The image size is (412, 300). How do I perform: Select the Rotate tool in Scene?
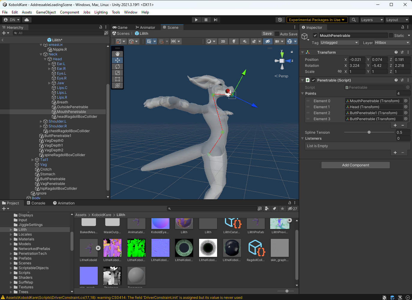click(118, 67)
